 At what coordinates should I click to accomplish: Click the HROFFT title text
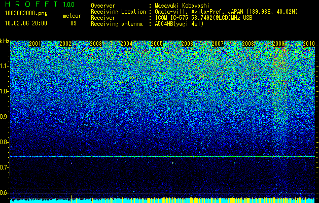click(x=31, y=4)
